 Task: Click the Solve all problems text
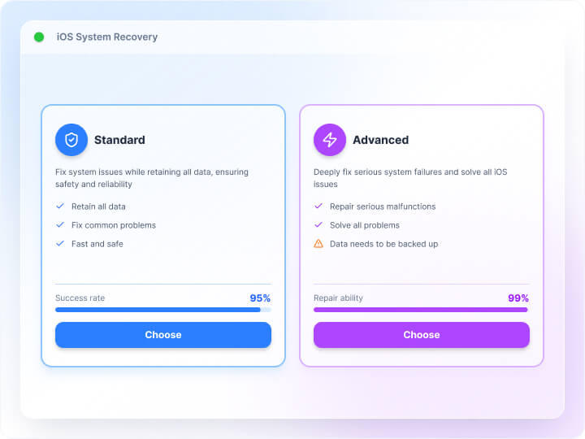click(365, 225)
